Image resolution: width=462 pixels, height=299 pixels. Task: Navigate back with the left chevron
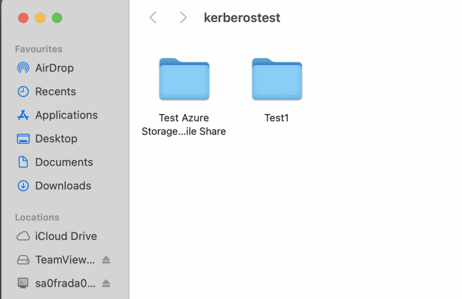point(153,18)
